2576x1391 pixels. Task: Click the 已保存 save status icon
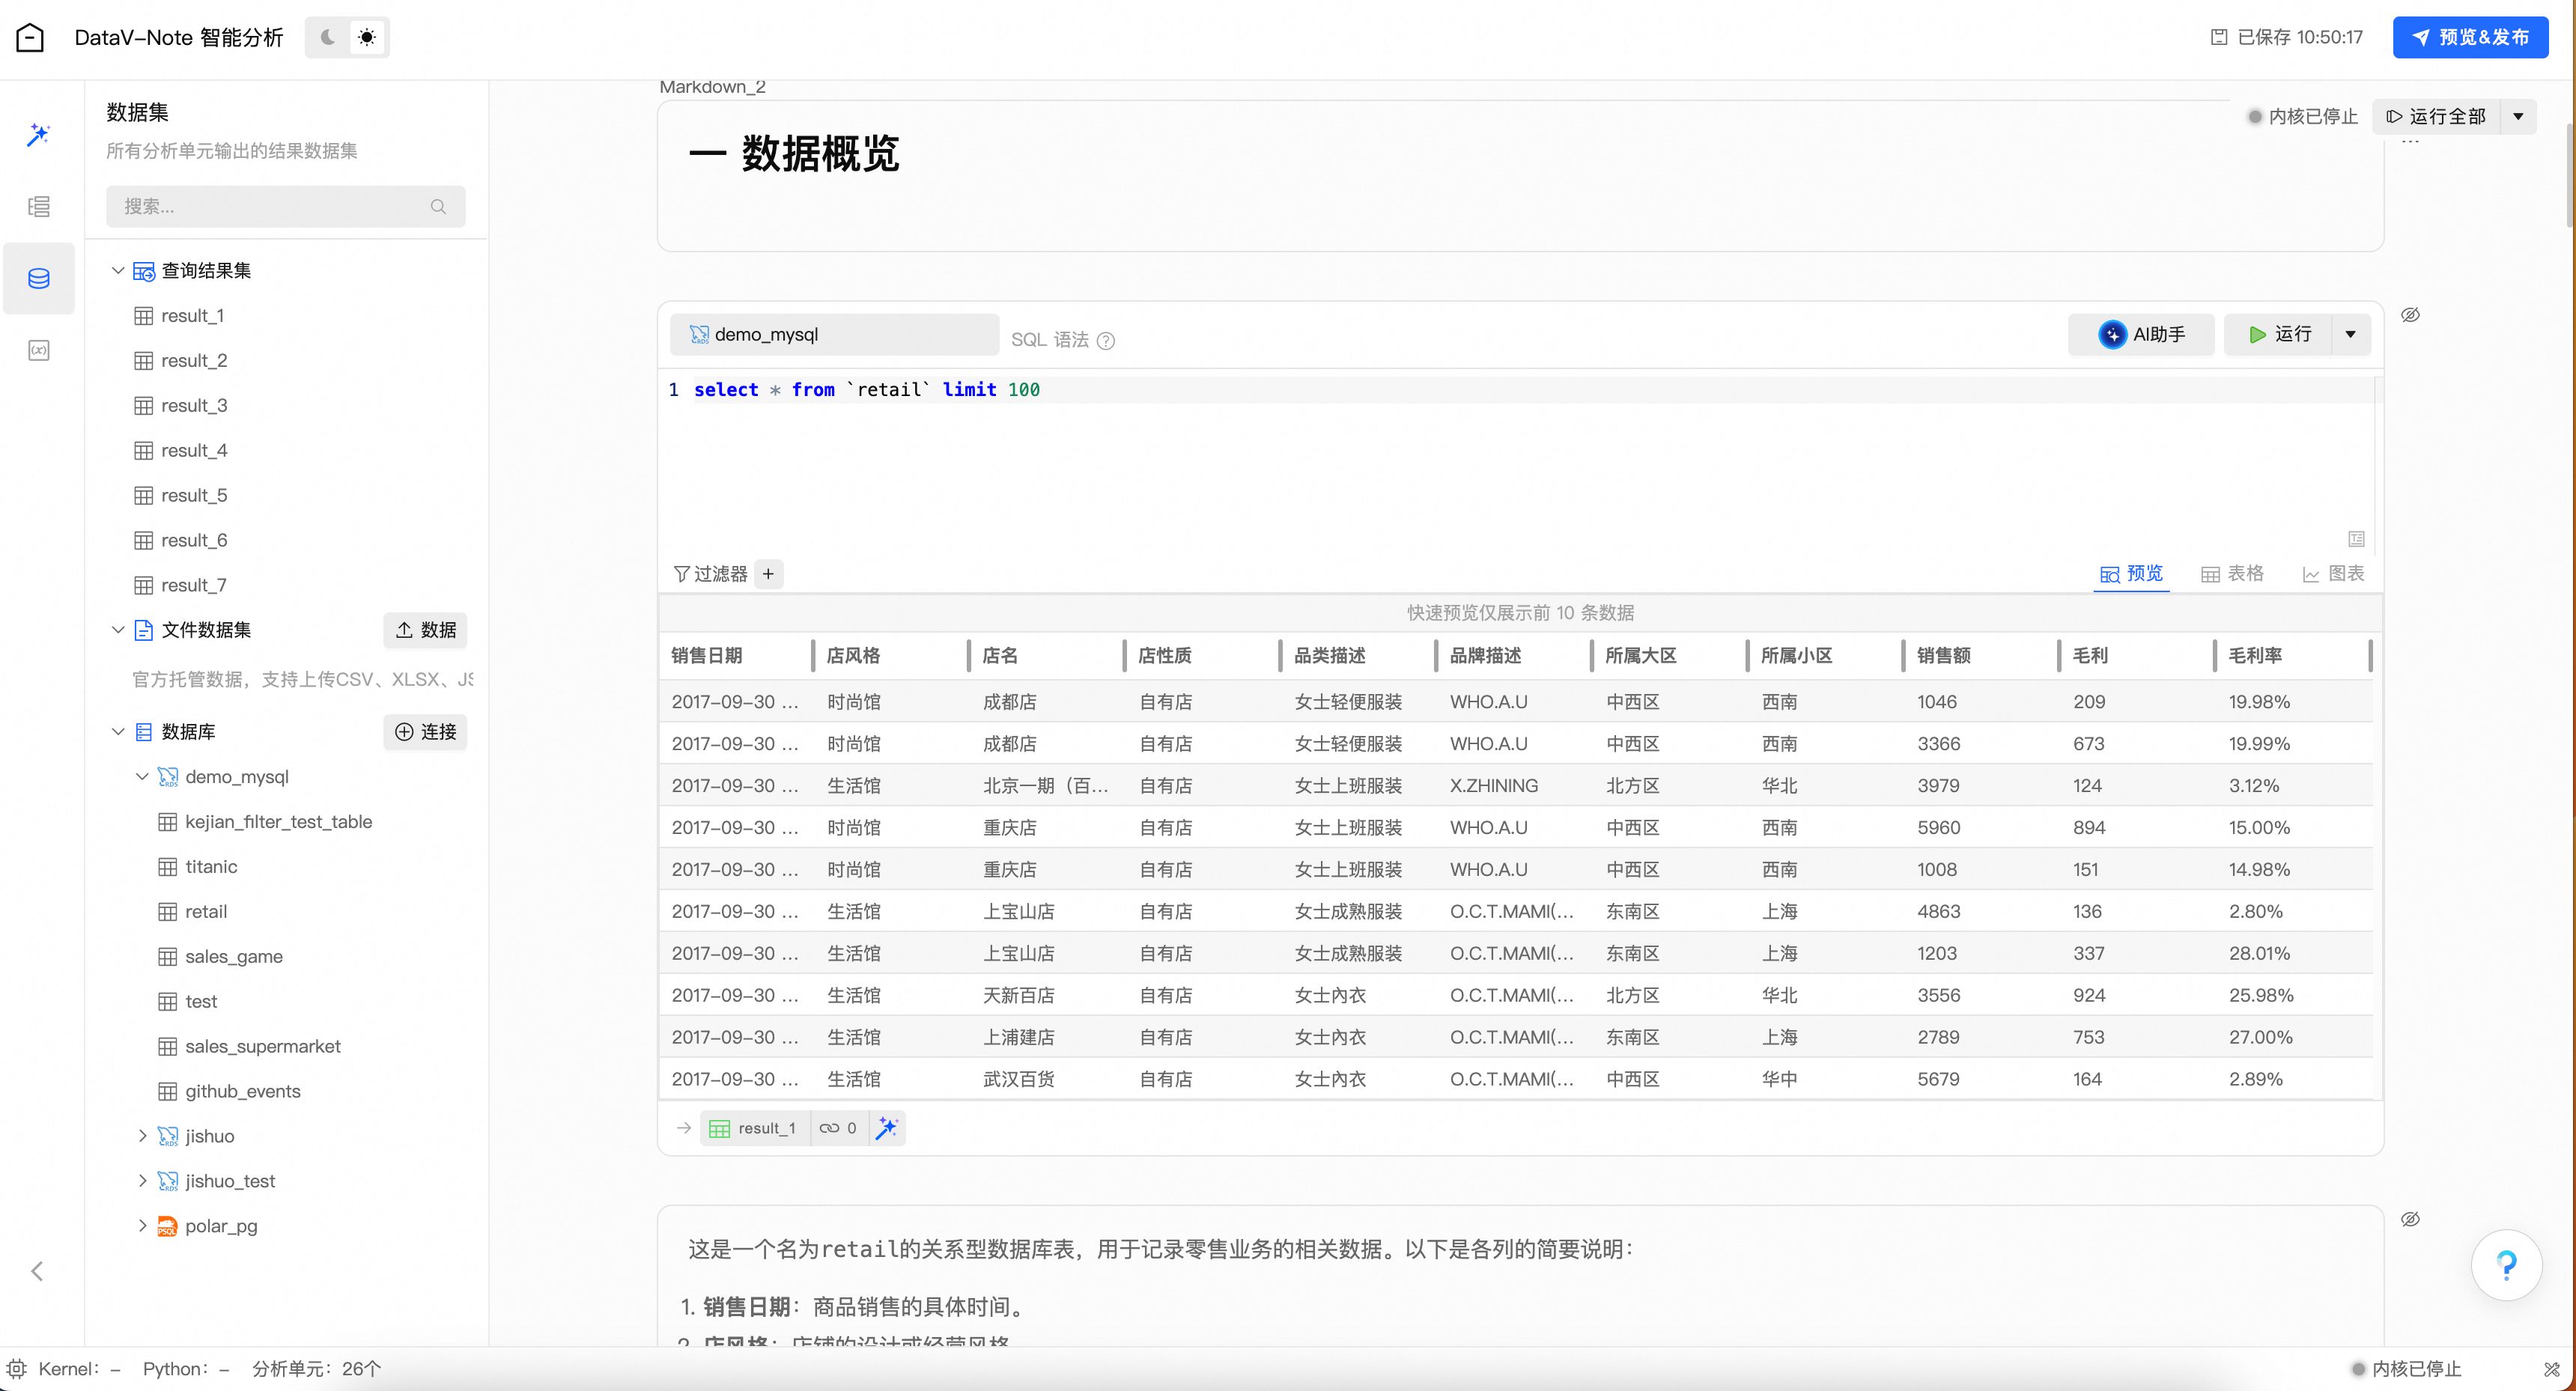point(2219,38)
